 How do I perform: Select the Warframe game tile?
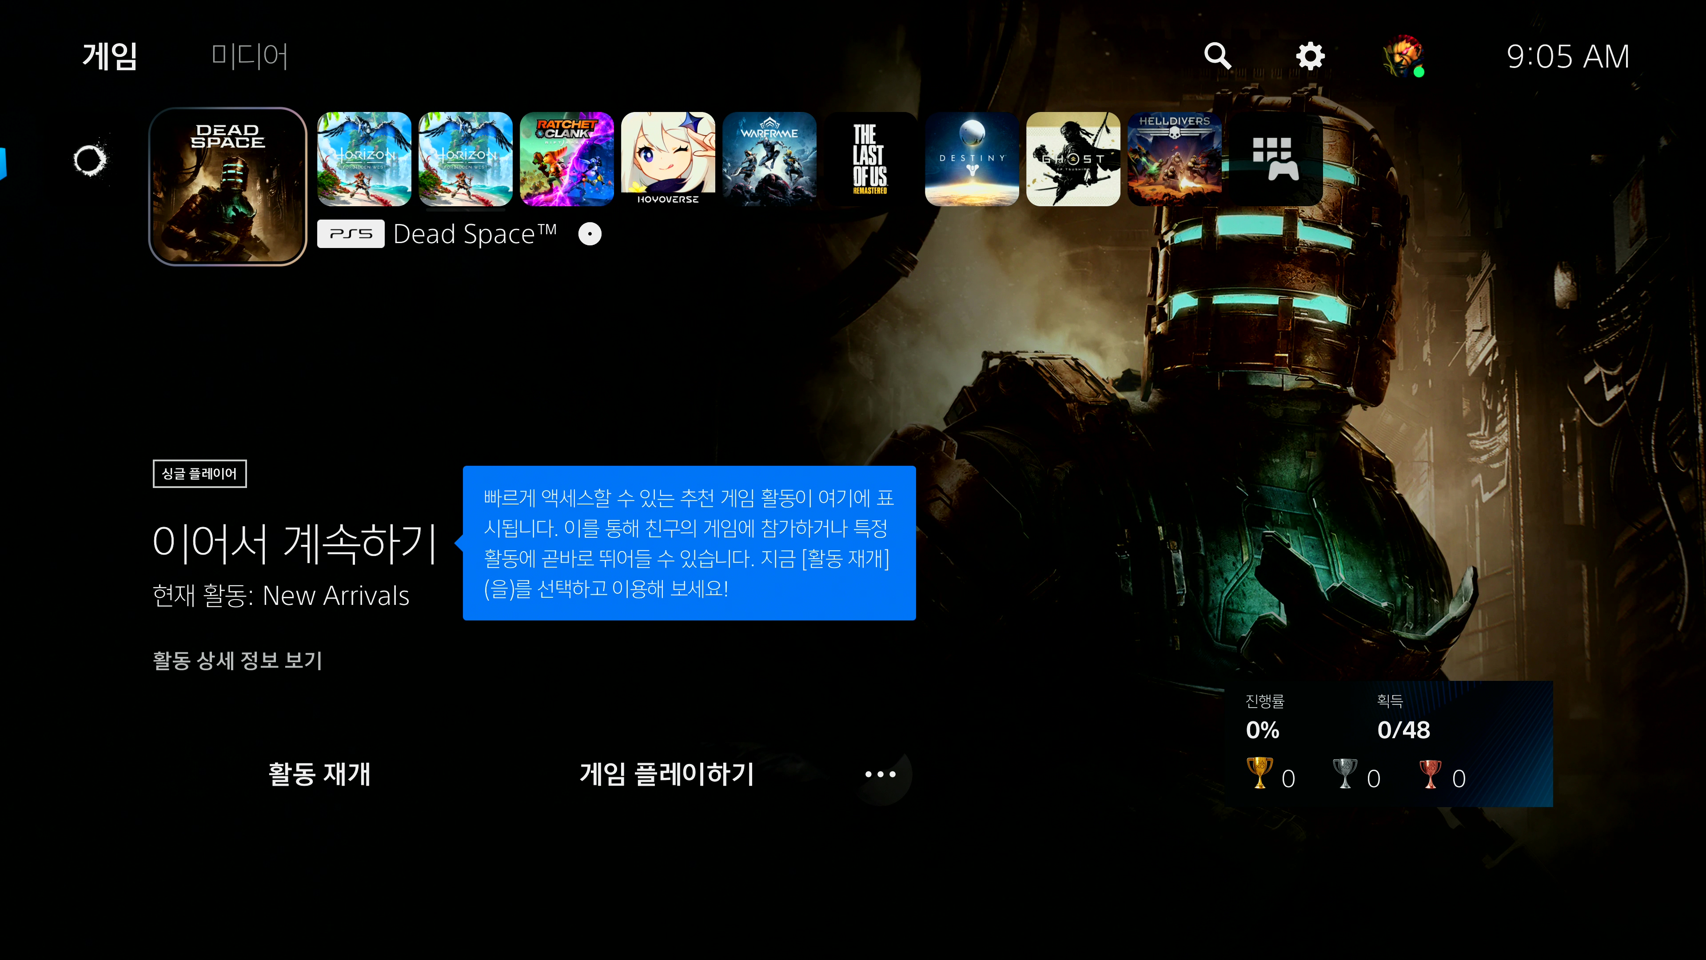coord(769,159)
